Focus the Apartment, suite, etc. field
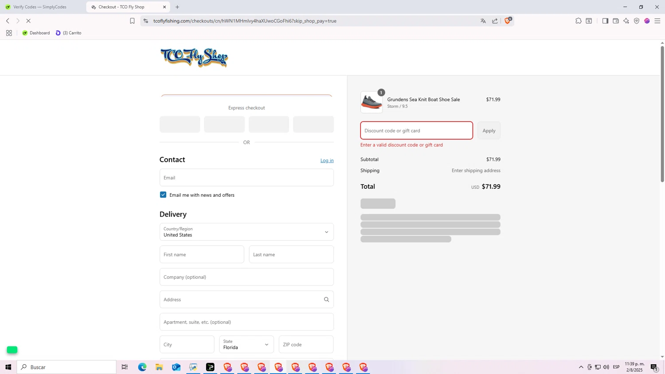 click(246, 322)
